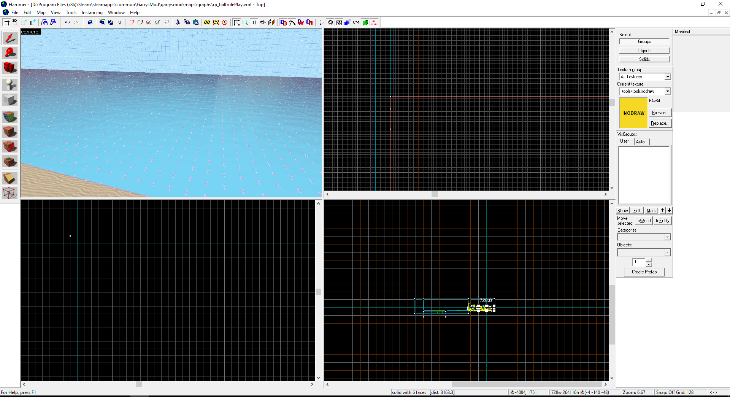Click the Load Window State icon

(44, 22)
